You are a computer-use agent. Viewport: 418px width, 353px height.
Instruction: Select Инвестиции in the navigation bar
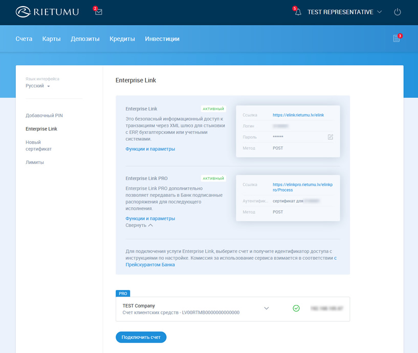(162, 39)
